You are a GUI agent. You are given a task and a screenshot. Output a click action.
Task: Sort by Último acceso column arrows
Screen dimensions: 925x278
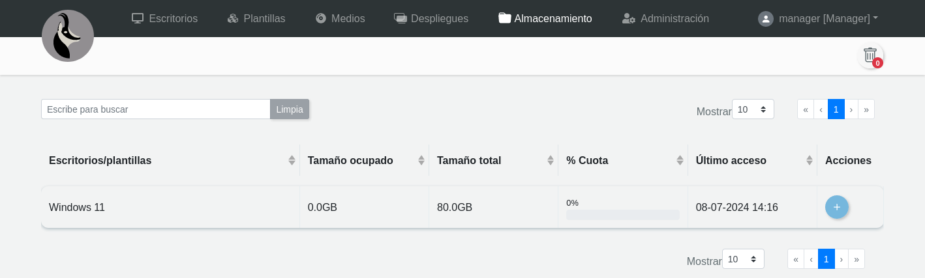point(810,160)
